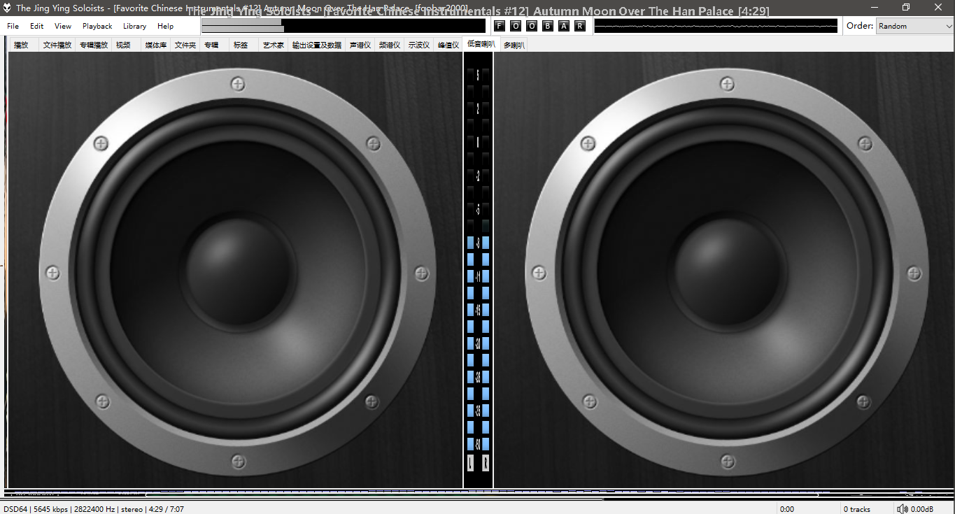Expand the Order dropdown showing Random

pos(914,26)
